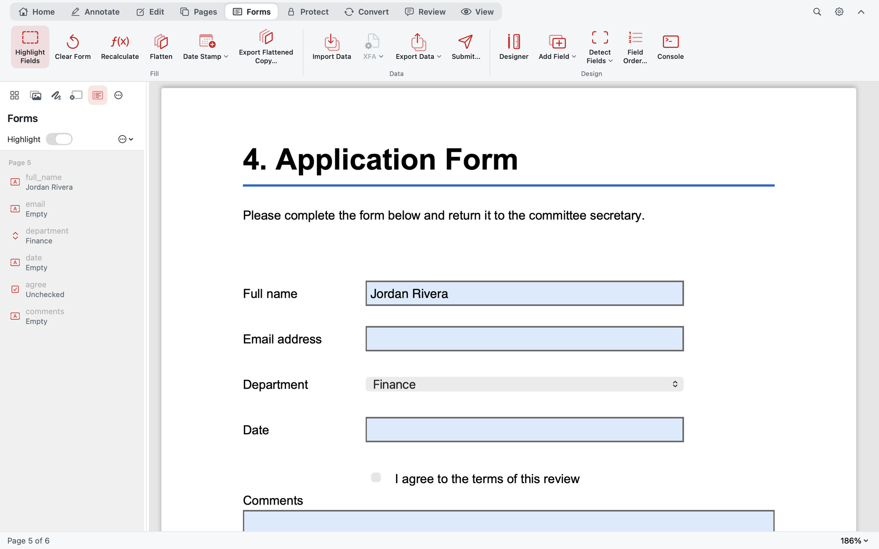Viewport: 879px width, 549px height.
Task: Open the form Designer
Action: tap(514, 47)
